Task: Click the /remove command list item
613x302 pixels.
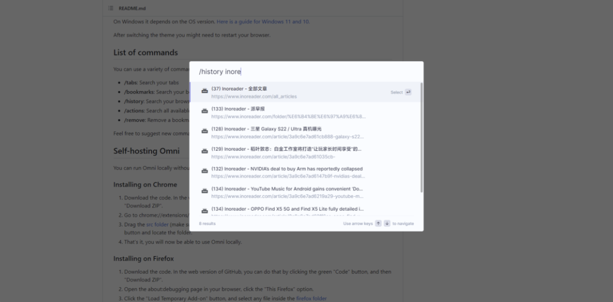Action: point(157,120)
